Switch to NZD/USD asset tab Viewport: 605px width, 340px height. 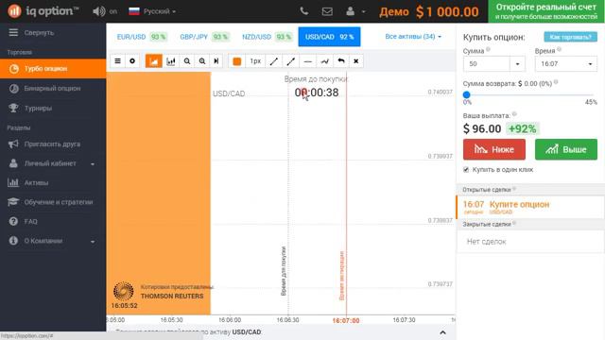tap(267, 37)
